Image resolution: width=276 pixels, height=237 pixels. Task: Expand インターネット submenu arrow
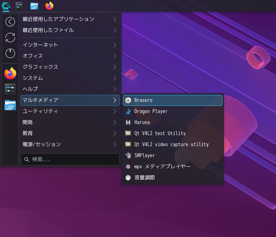click(x=115, y=45)
